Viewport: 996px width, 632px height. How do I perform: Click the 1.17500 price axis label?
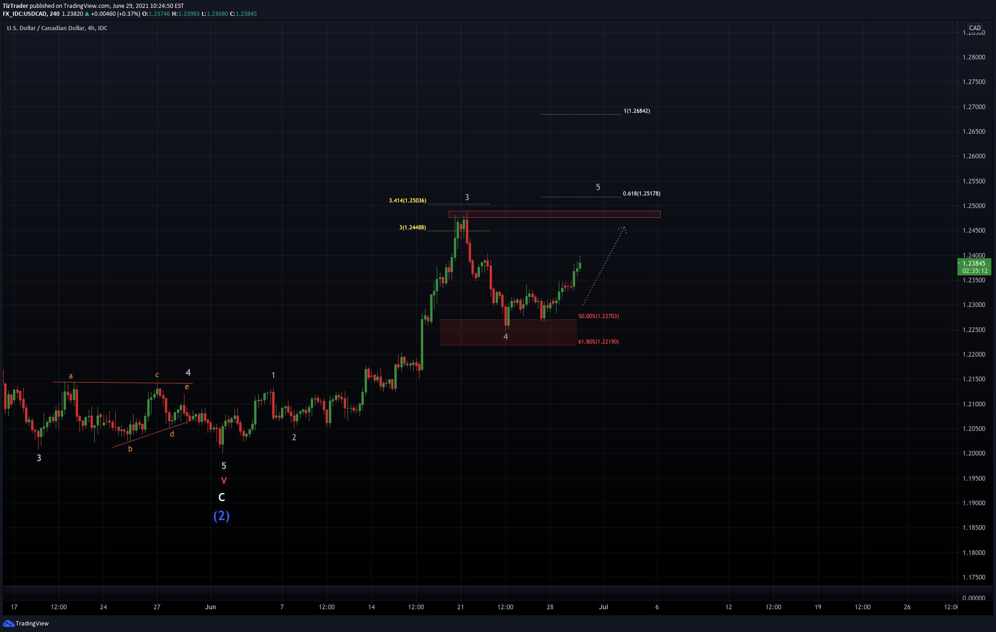[974, 578]
